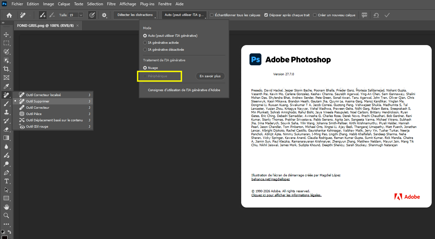Click the subtract-from-stroke brush icon
Image resolution: width=435 pixels, height=239 pixels.
click(52, 15)
